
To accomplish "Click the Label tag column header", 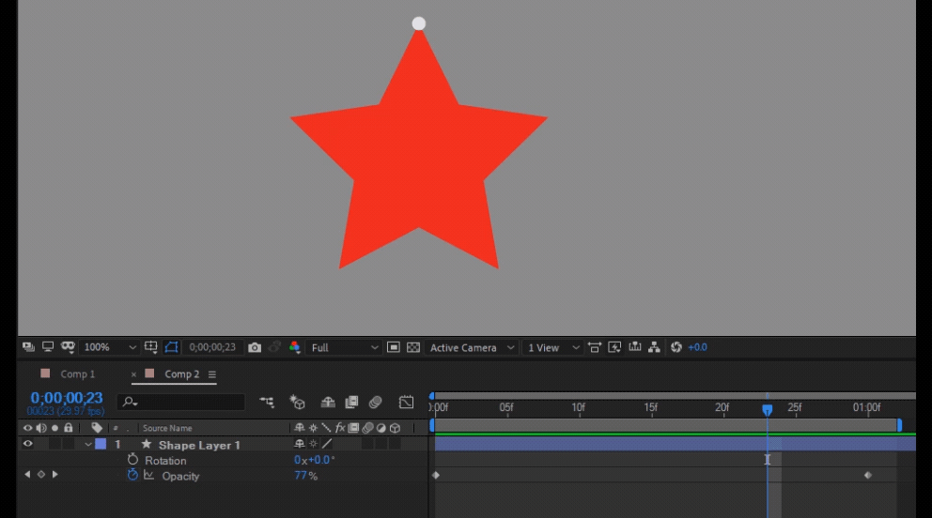I will (96, 428).
